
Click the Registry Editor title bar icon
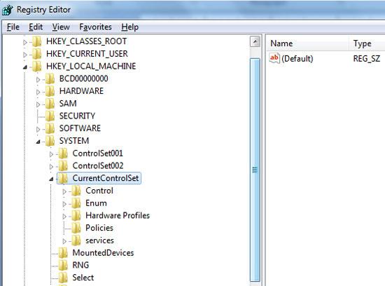tap(7, 10)
